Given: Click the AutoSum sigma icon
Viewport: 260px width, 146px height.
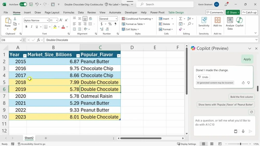Looking at the screenshot, I should tap(180, 19).
